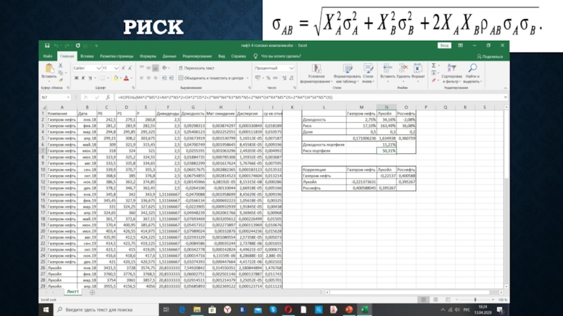This screenshot has width=563, height=316.
Task: Select the Лист1 sheet tab
Action: point(73,292)
